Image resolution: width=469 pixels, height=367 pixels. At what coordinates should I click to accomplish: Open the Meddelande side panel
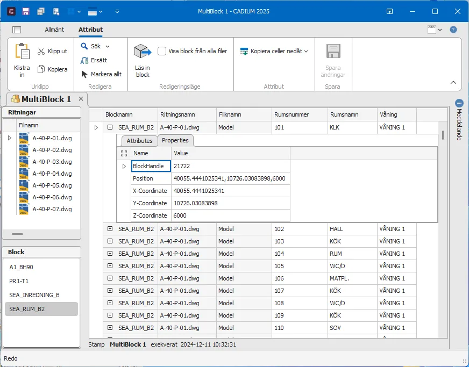(459, 120)
